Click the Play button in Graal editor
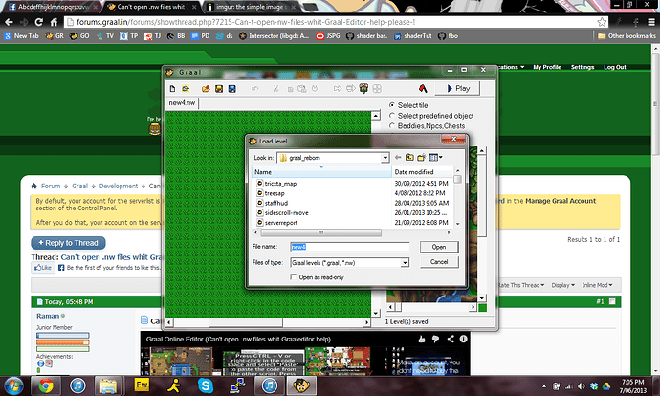 [457, 88]
